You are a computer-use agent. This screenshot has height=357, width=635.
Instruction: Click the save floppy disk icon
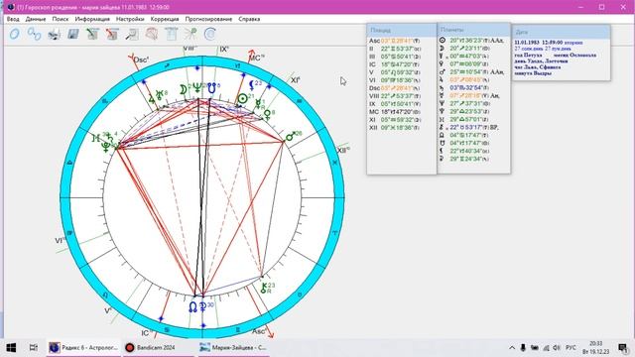click(73, 35)
